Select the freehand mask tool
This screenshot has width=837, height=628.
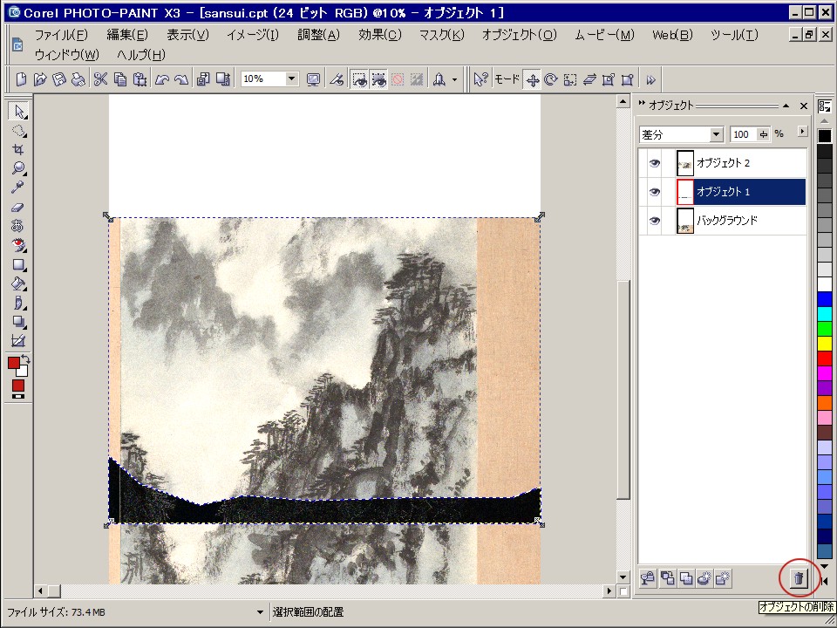click(18, 131)
